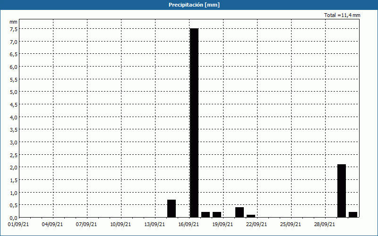378x236 pixels.
Task: Click the small bar on 17/09/21
Action: 206,215
